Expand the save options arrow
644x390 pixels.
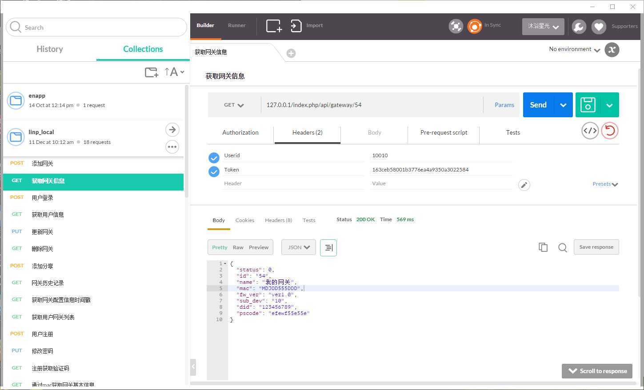pyautogui.click(x=609, y=105)
